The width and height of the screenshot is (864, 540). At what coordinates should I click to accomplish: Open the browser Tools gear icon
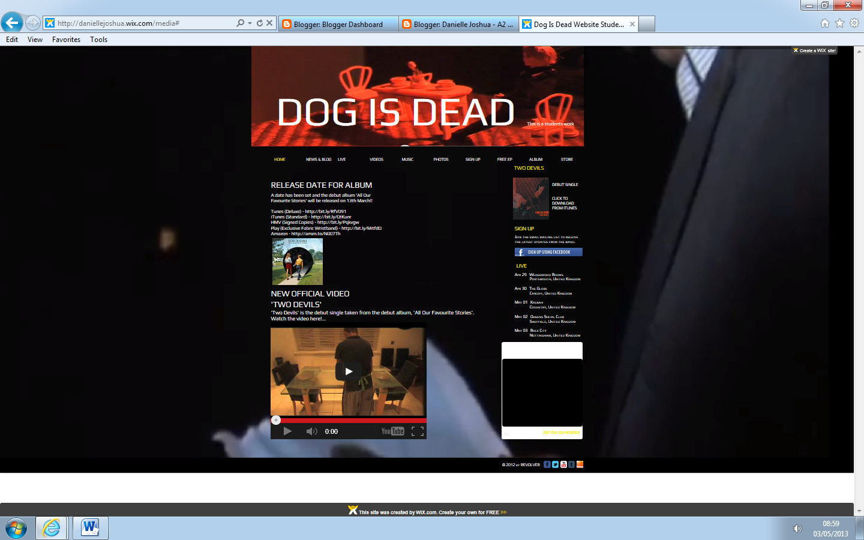coord(854,23)
